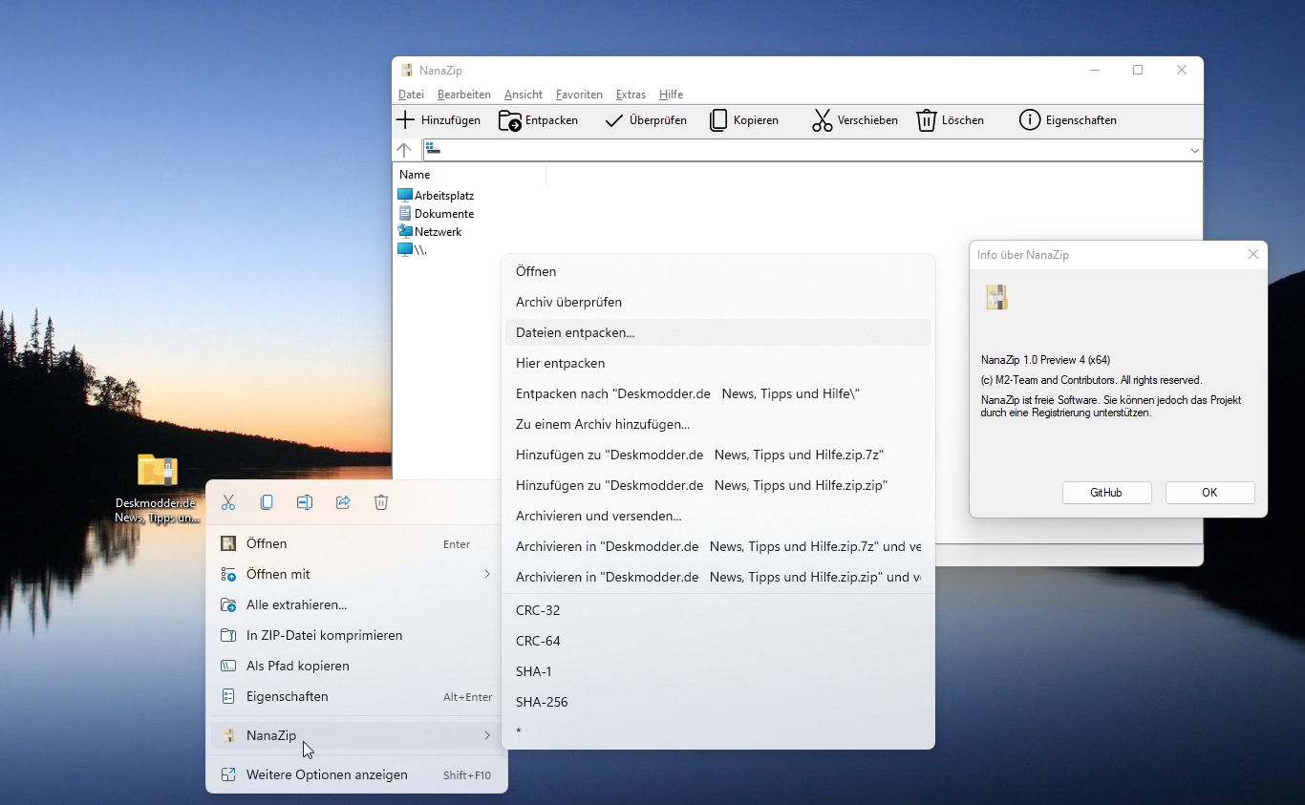The width and height of the screenshot is (1305, 805).
Task: Open the Favoriten menu
Action: point(579,95)
